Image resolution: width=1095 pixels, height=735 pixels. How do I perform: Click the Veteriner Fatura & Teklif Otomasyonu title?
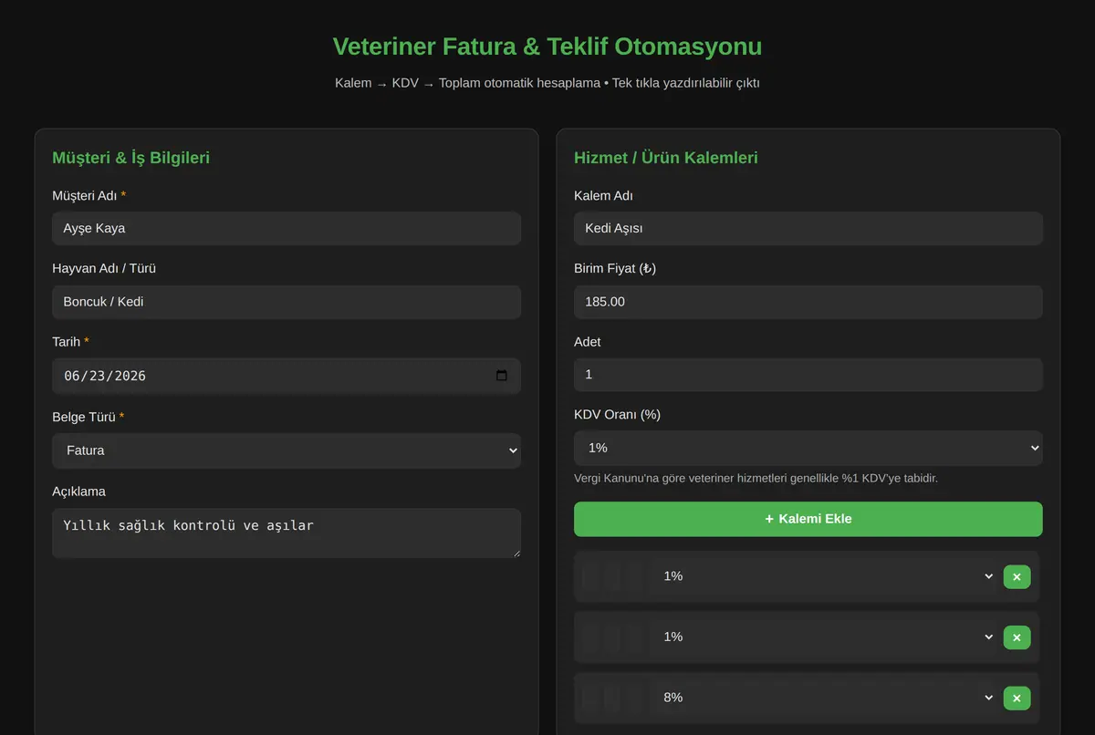(547, 47)
